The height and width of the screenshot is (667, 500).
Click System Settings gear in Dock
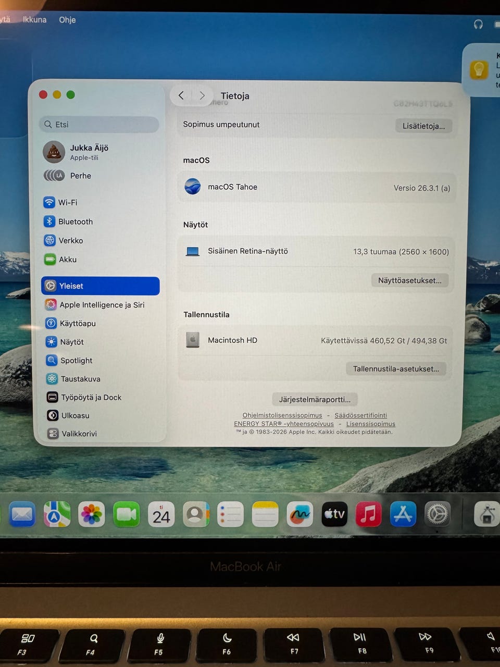pos(437,514)
